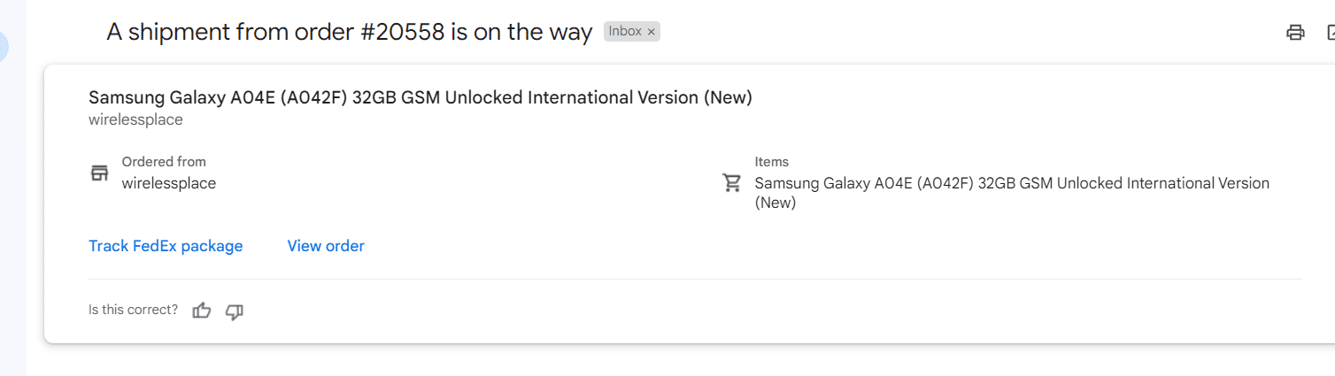Click the narrow left sidebar strip
This screenshot has height=376, width=1335.
[12, 221]
